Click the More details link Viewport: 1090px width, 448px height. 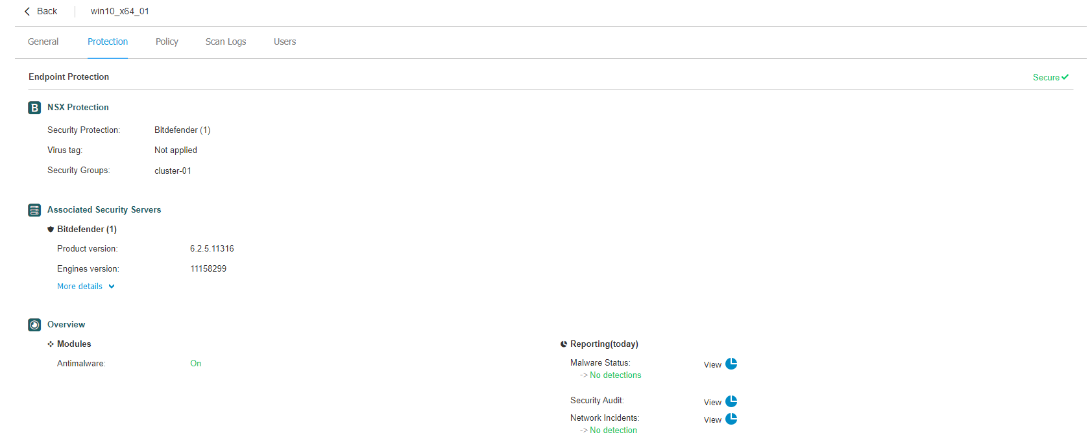tap(80, 287)
